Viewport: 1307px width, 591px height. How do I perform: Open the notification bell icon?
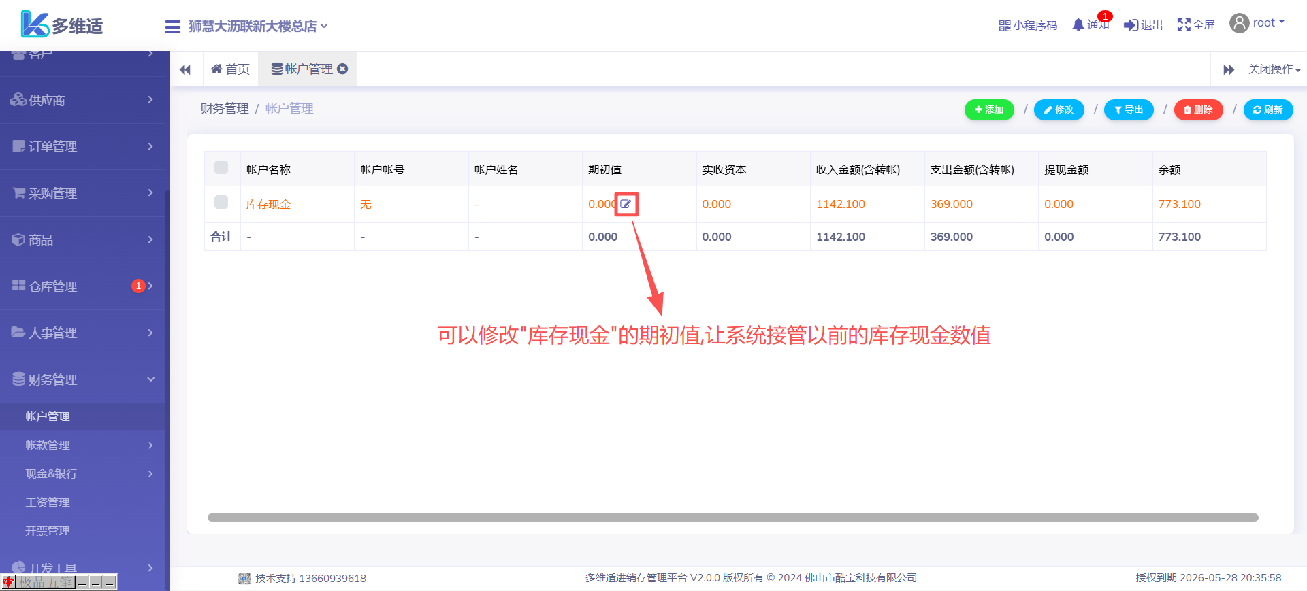(x=1078, y=25)
